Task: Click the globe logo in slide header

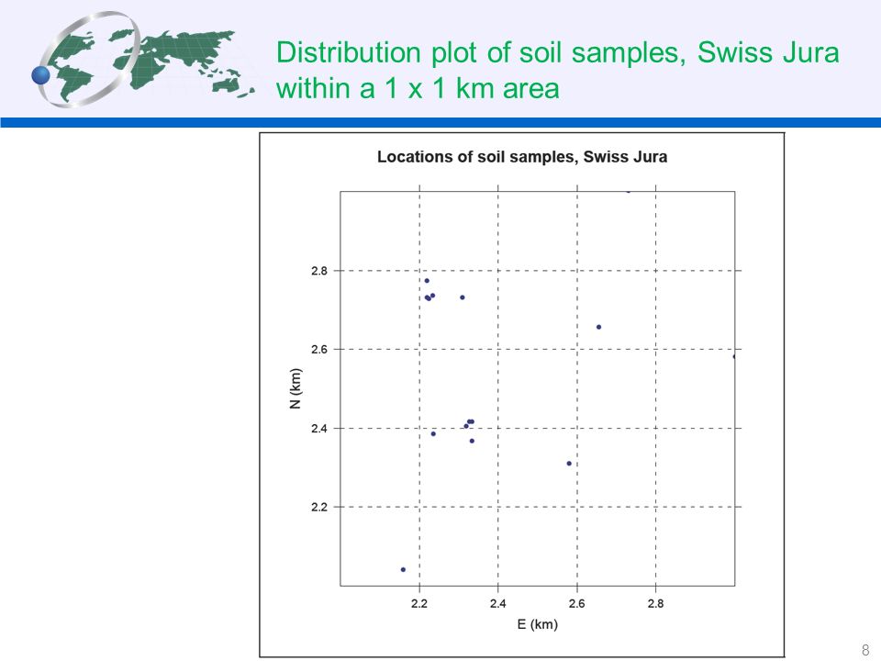Action: pos(142,60)
